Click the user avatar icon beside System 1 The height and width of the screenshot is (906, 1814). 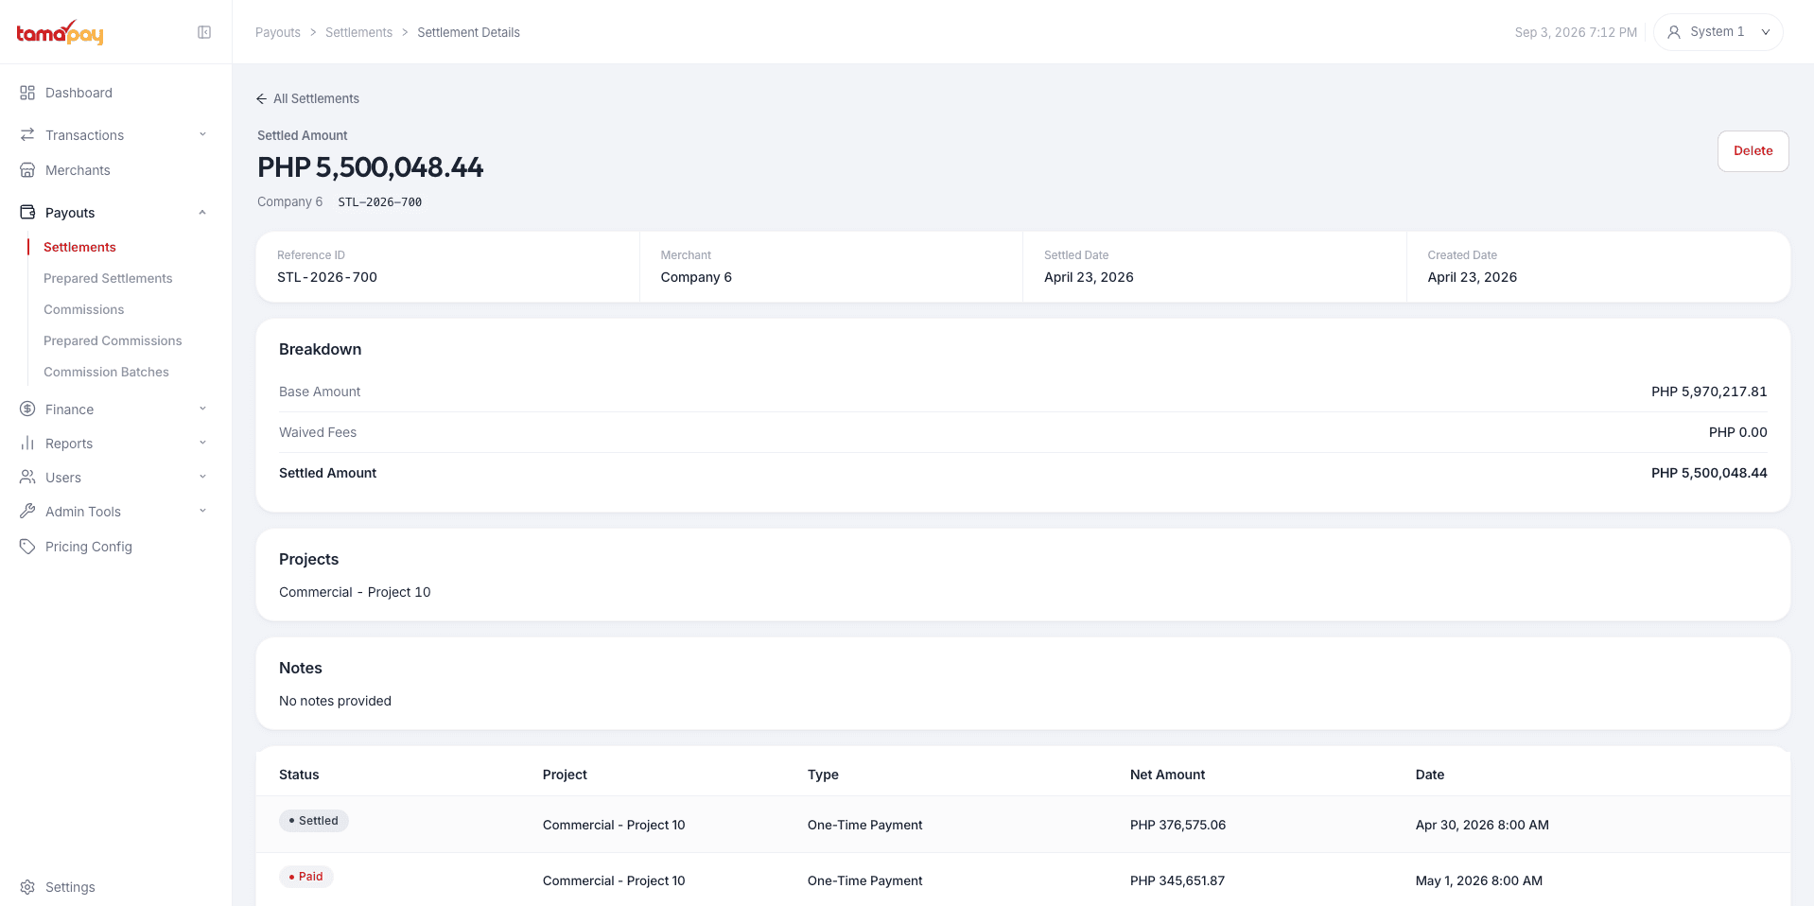coord(1674,32)
